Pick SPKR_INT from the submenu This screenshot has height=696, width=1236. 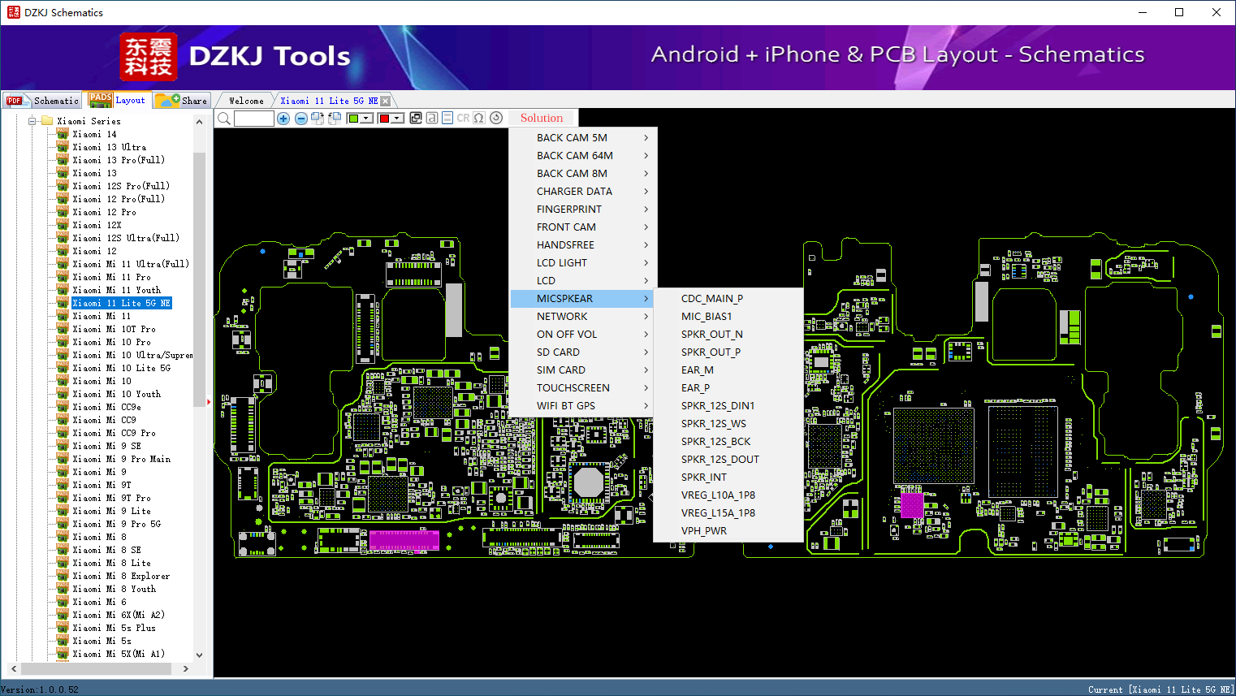728,478
